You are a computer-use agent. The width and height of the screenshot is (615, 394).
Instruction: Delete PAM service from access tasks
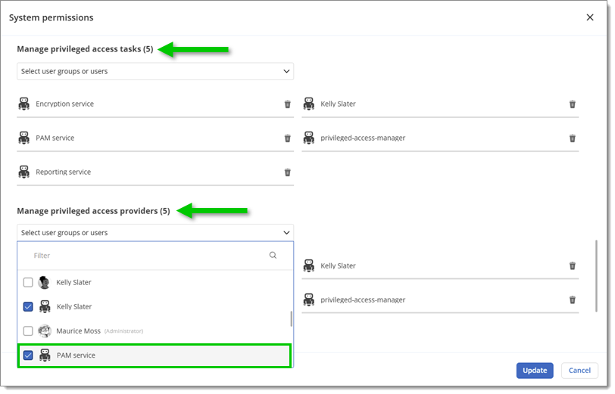click(288, 138)
